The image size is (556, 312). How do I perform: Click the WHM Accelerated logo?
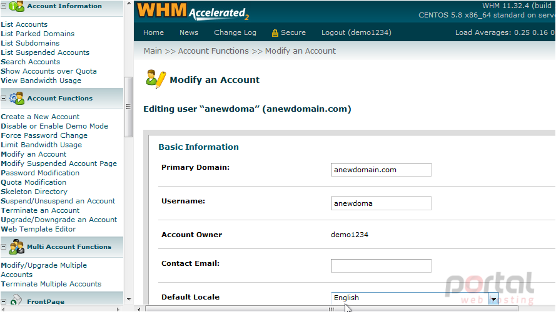click(x=193, y=11)
